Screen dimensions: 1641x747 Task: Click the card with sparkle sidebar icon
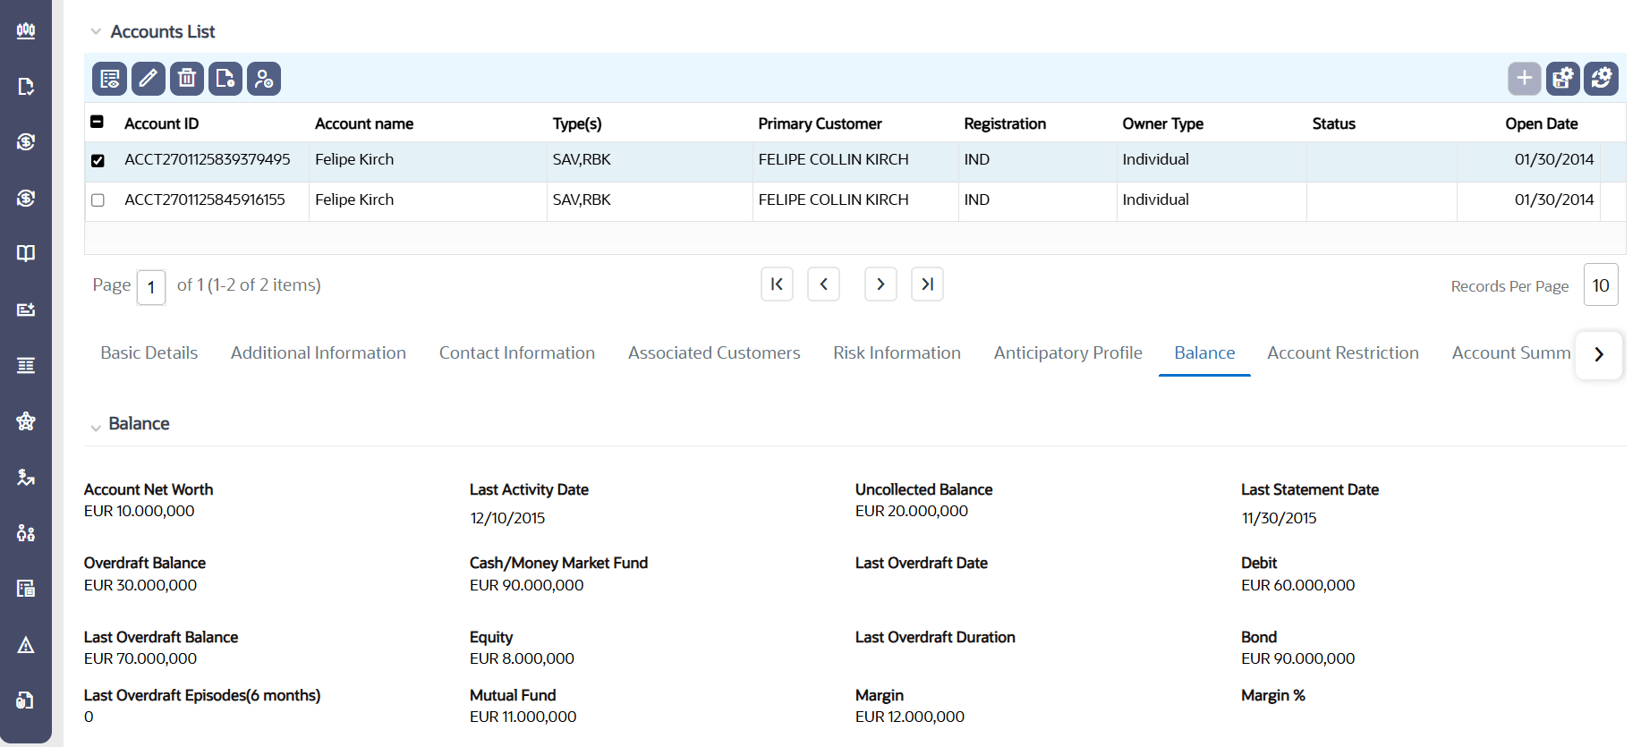click(x=26, y=310)
